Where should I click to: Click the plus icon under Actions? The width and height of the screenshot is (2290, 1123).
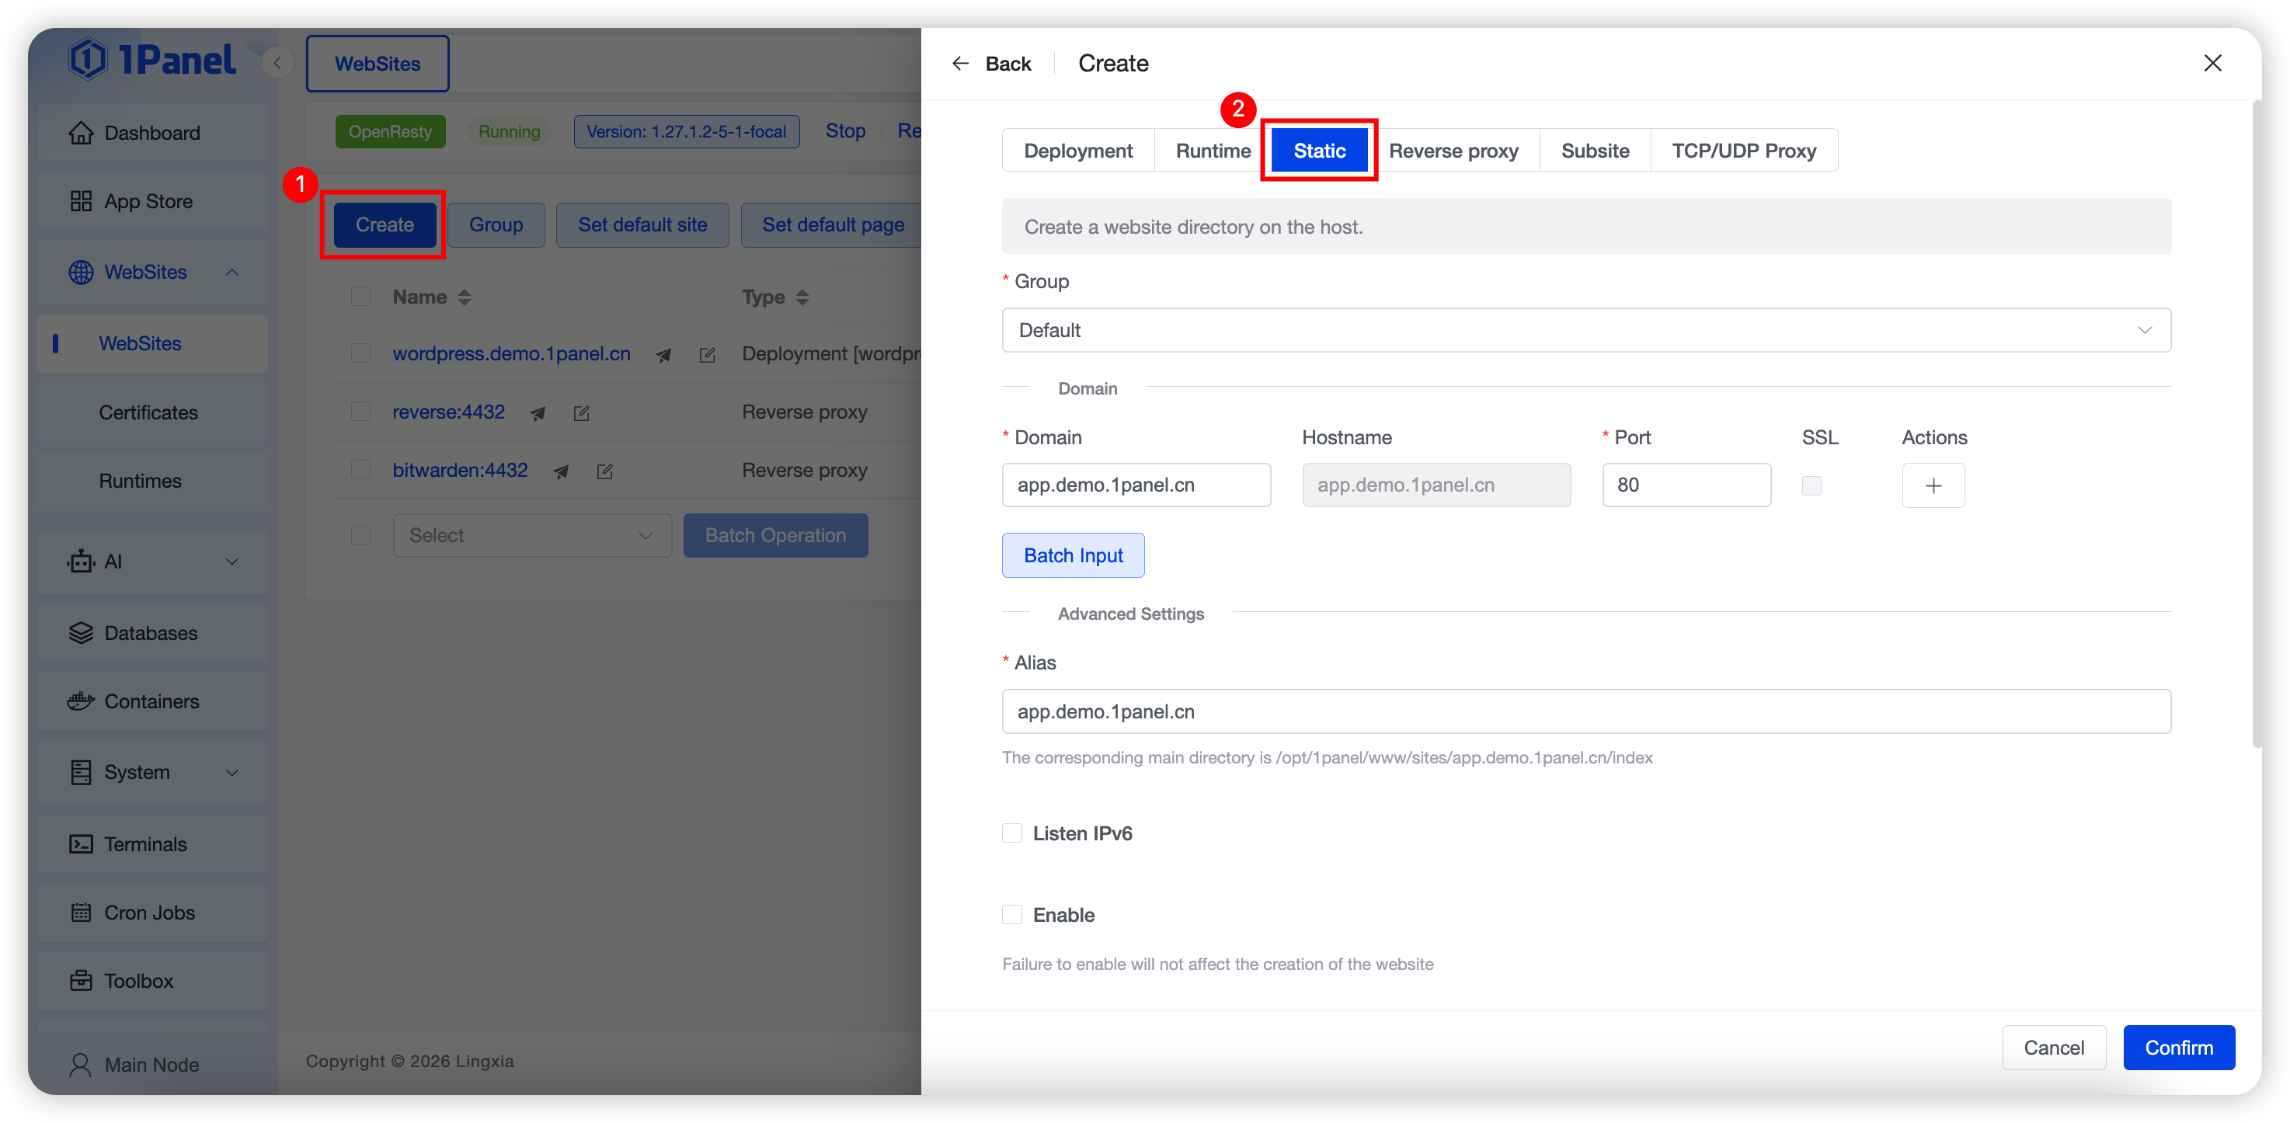(1933, 485)
